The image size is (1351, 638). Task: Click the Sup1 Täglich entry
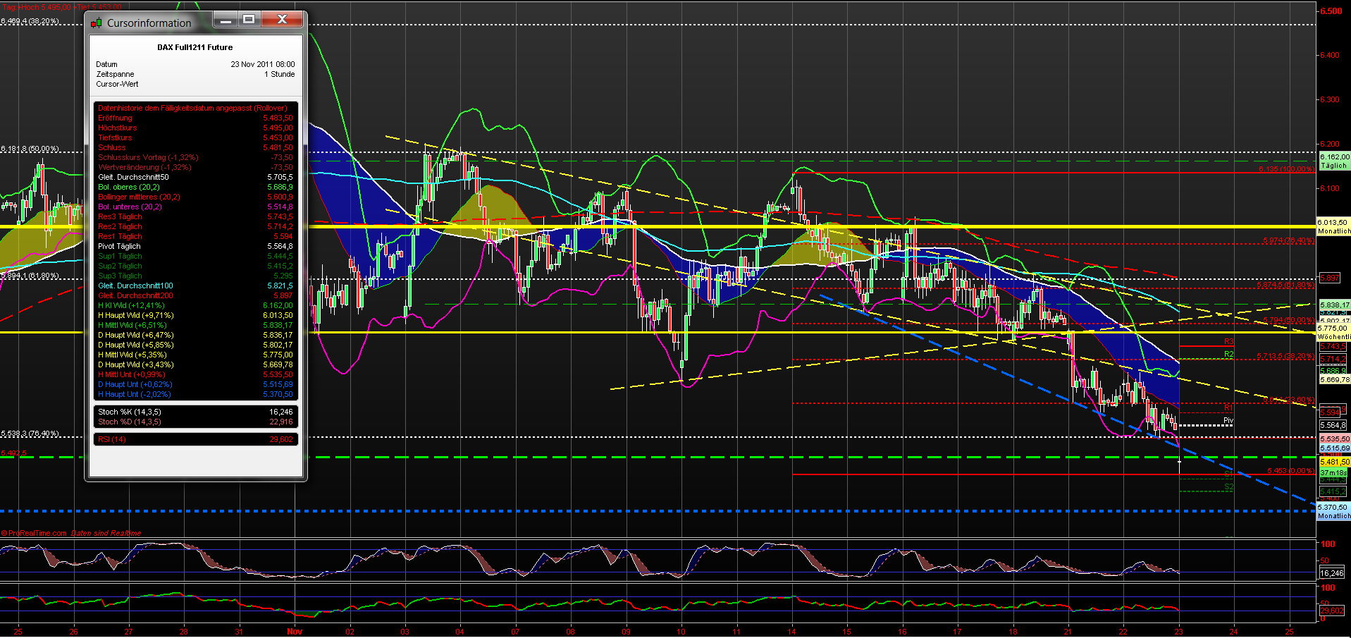pos(119,256)
